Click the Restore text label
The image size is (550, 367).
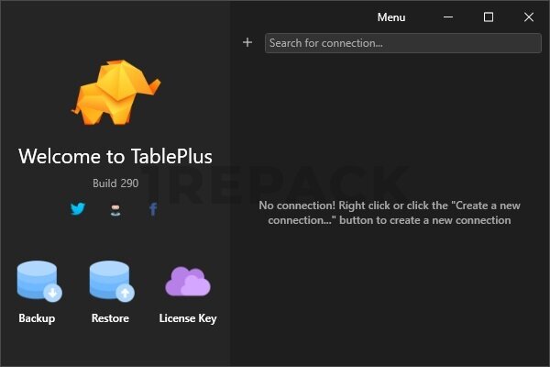[x=110, y=318]
